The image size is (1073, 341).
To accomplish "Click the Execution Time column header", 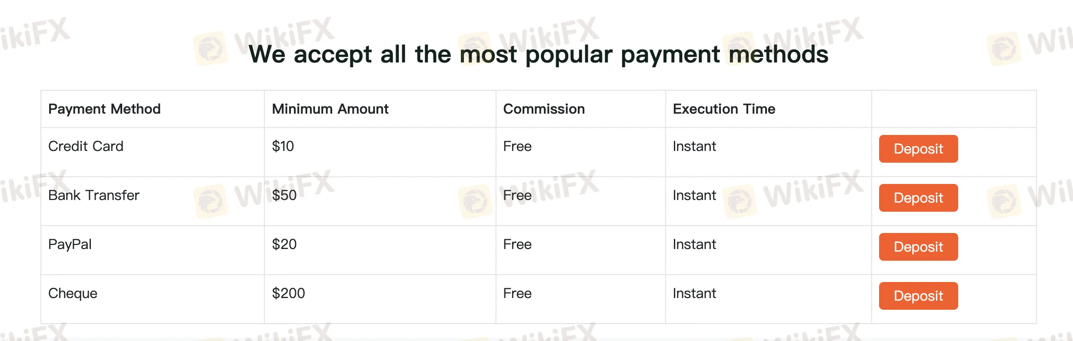I will point(724,109).
